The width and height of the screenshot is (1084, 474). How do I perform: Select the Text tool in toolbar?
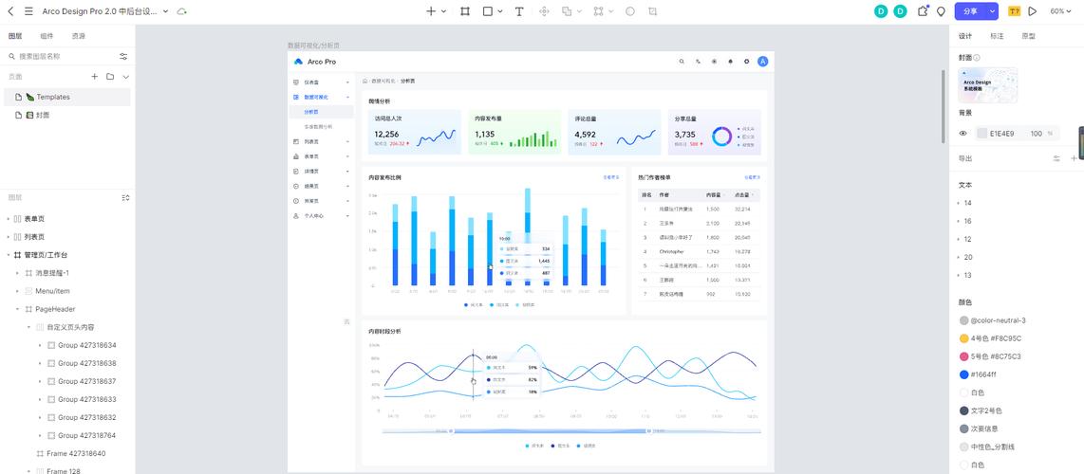coord(519,11)
